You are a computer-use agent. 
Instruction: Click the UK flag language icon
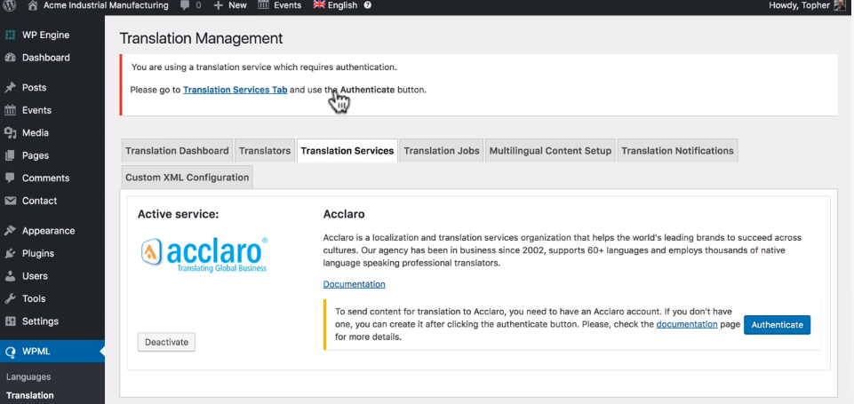point(319,5)
